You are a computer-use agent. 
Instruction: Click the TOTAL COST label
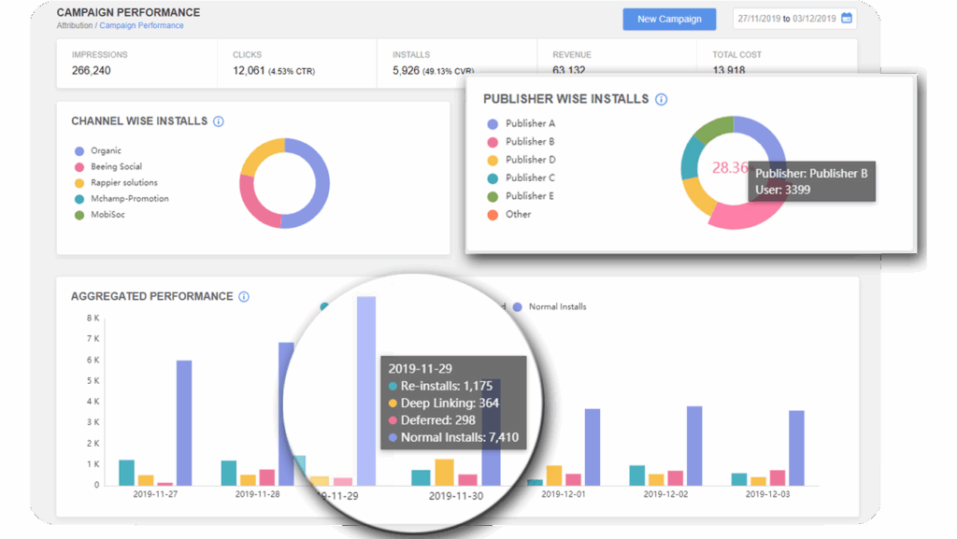tap(736, 55)
